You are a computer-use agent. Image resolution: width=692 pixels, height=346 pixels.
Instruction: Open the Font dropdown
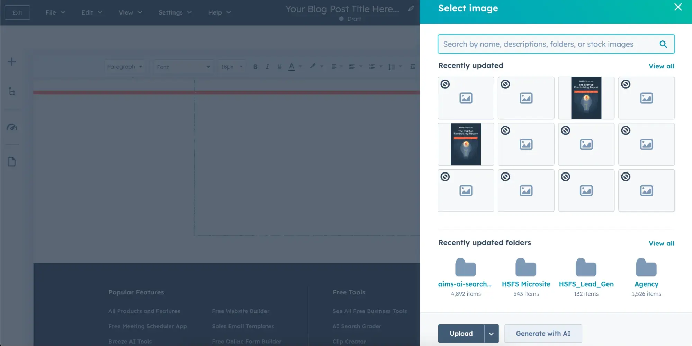click(183, 67)
